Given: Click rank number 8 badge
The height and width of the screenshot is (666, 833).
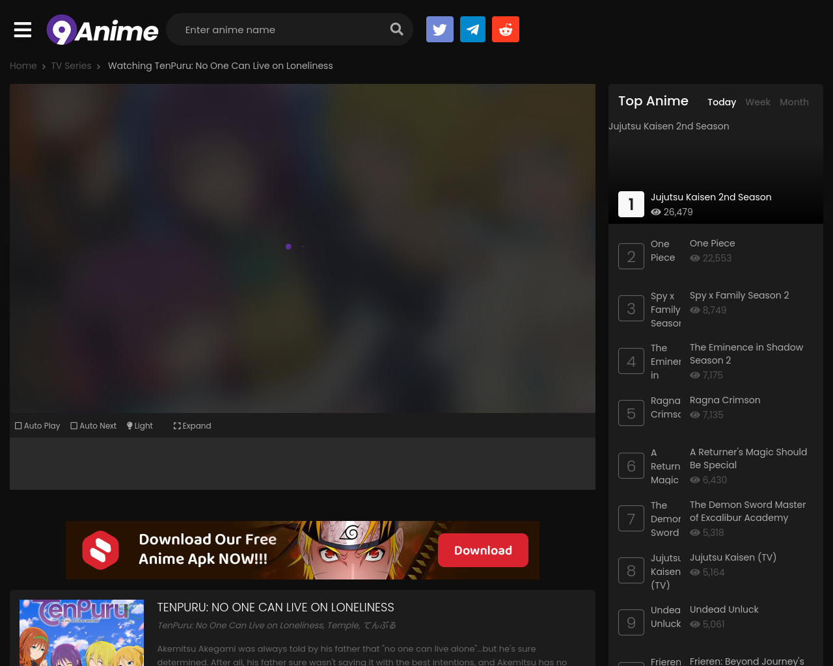Looking at the screenshot, I should [631, 570].
